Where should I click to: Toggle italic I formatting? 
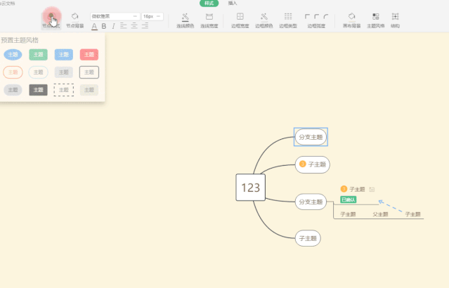pos(113,26)
